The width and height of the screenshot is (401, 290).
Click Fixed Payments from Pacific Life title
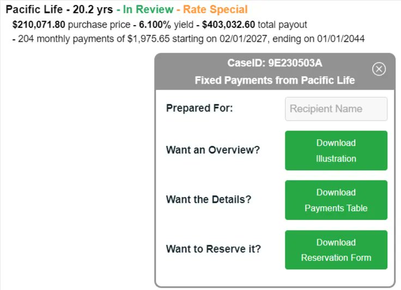tap(275, 80)
